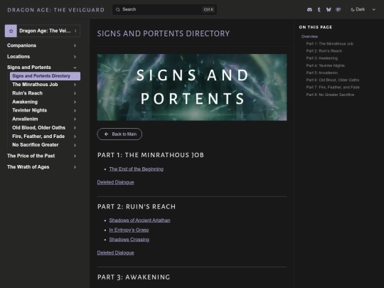
Task: Open Fire, Feather, and Fade sidebar entry
Action: pos(38,136)
